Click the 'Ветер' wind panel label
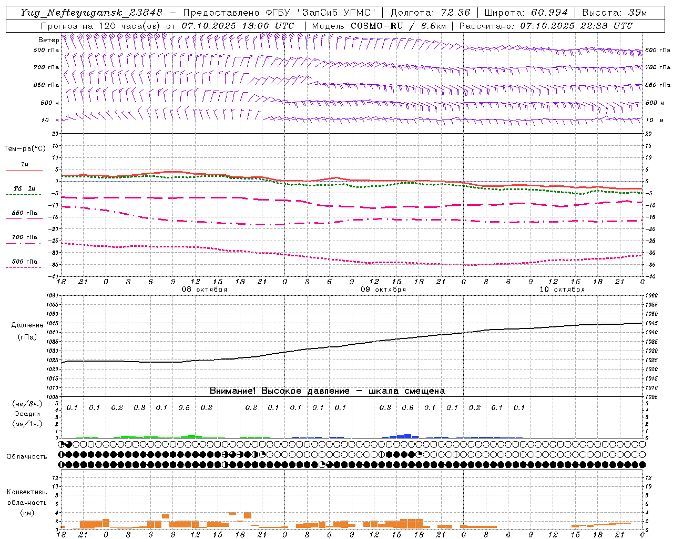The image size is (673, 539). pyautogui.click(x=49, y=40)
